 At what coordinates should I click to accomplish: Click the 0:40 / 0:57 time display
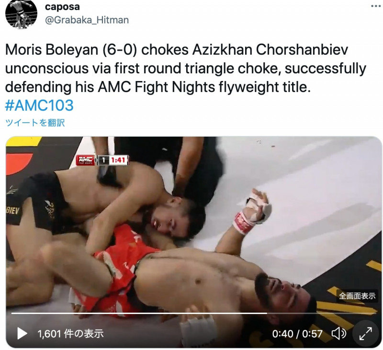pos(297,334)
